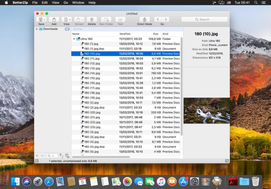Go forward with the right arrow button
This screenshot has width=271, height=189.
[166, 19]
